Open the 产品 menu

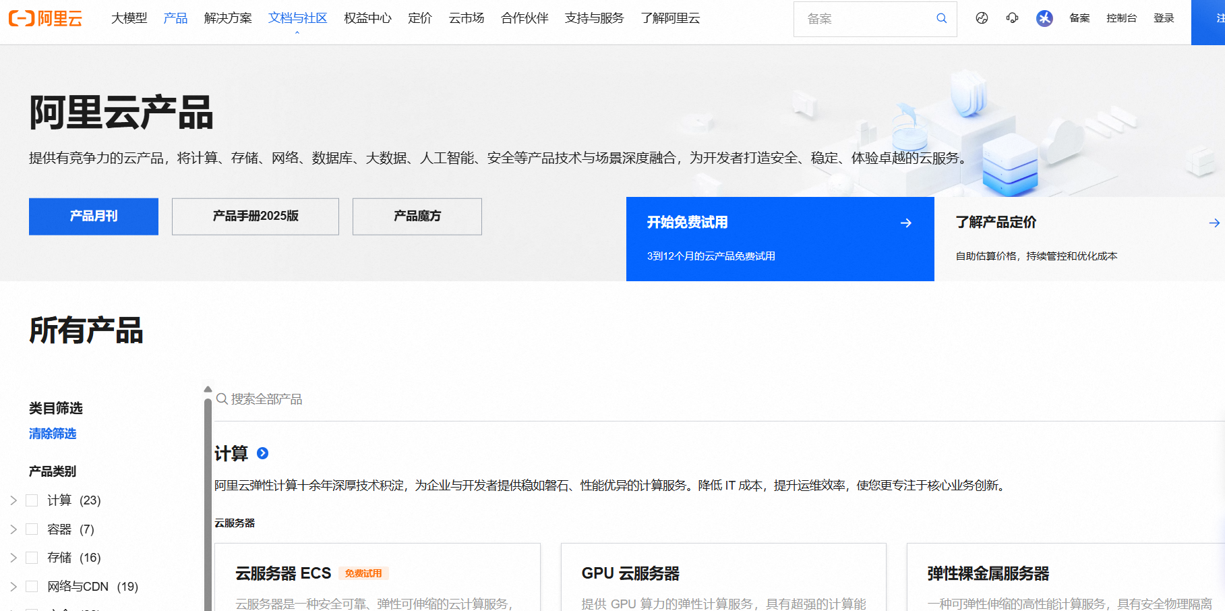point(175,18)
